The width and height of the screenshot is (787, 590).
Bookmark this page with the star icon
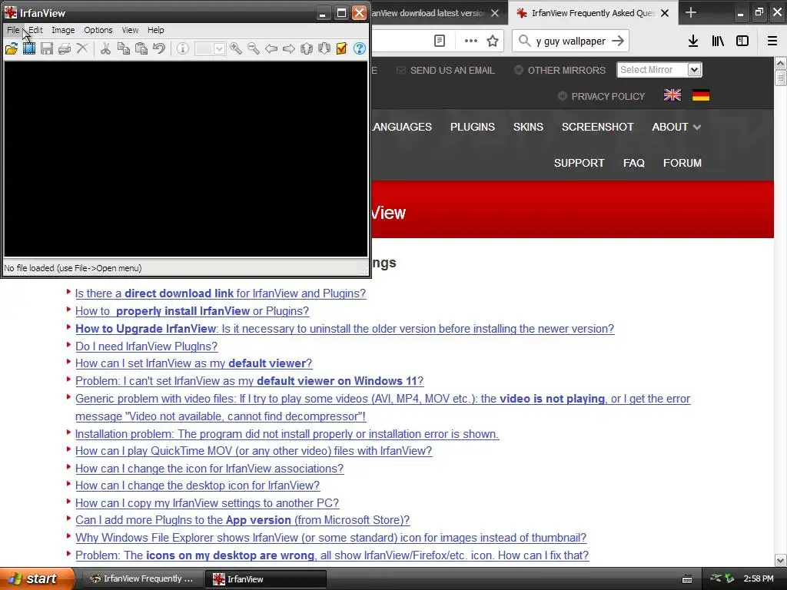[x=493, y=41]
